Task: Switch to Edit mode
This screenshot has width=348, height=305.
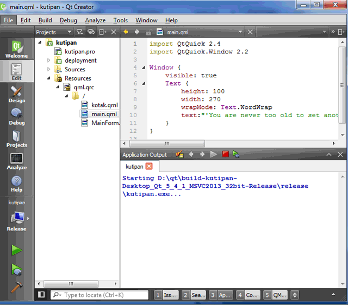Action: (x=17, y=71)
